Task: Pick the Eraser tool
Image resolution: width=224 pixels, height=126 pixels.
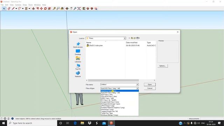Action: point(9,8)
